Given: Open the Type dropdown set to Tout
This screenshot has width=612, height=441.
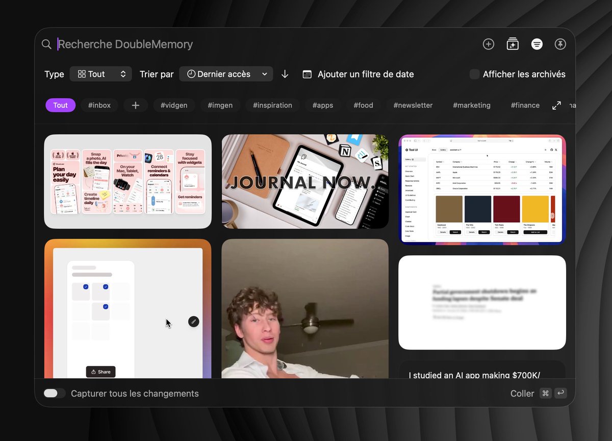Looking at the screenshot, I should (x=101, y=74).
